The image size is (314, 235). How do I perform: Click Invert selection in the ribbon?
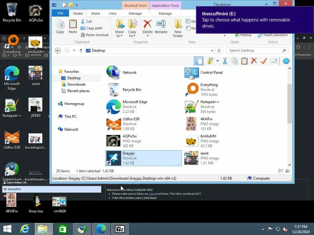[273, 35]
